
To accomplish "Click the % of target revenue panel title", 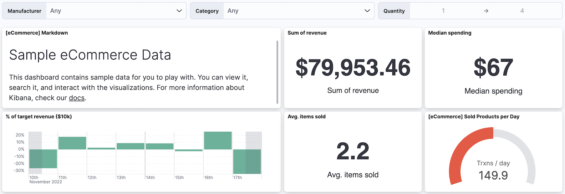I will click(39, 117).
